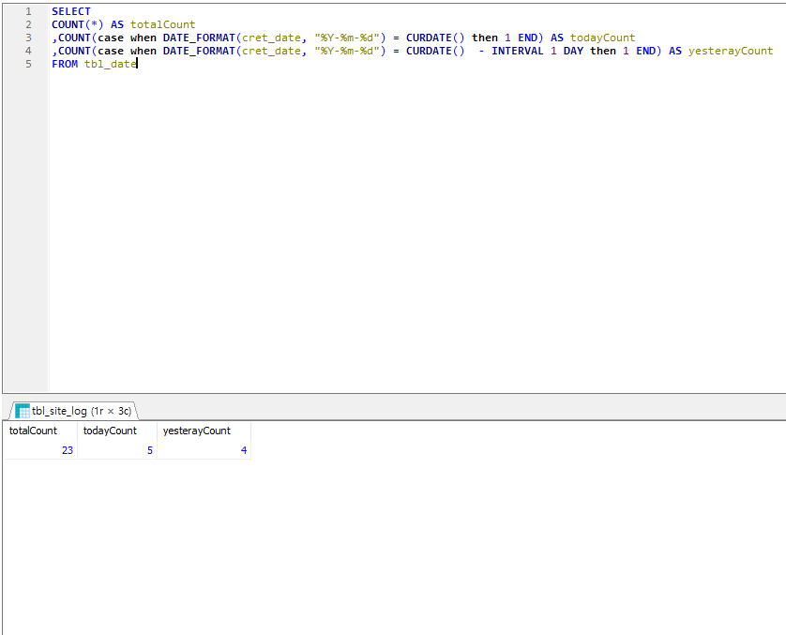Click line number 1 in gutter

[x=28, y=11]
